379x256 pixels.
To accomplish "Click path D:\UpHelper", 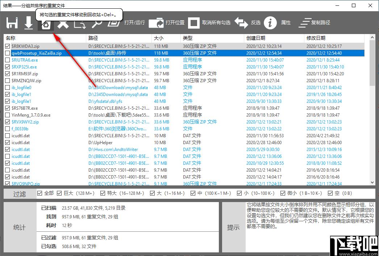I will [100, 143].
